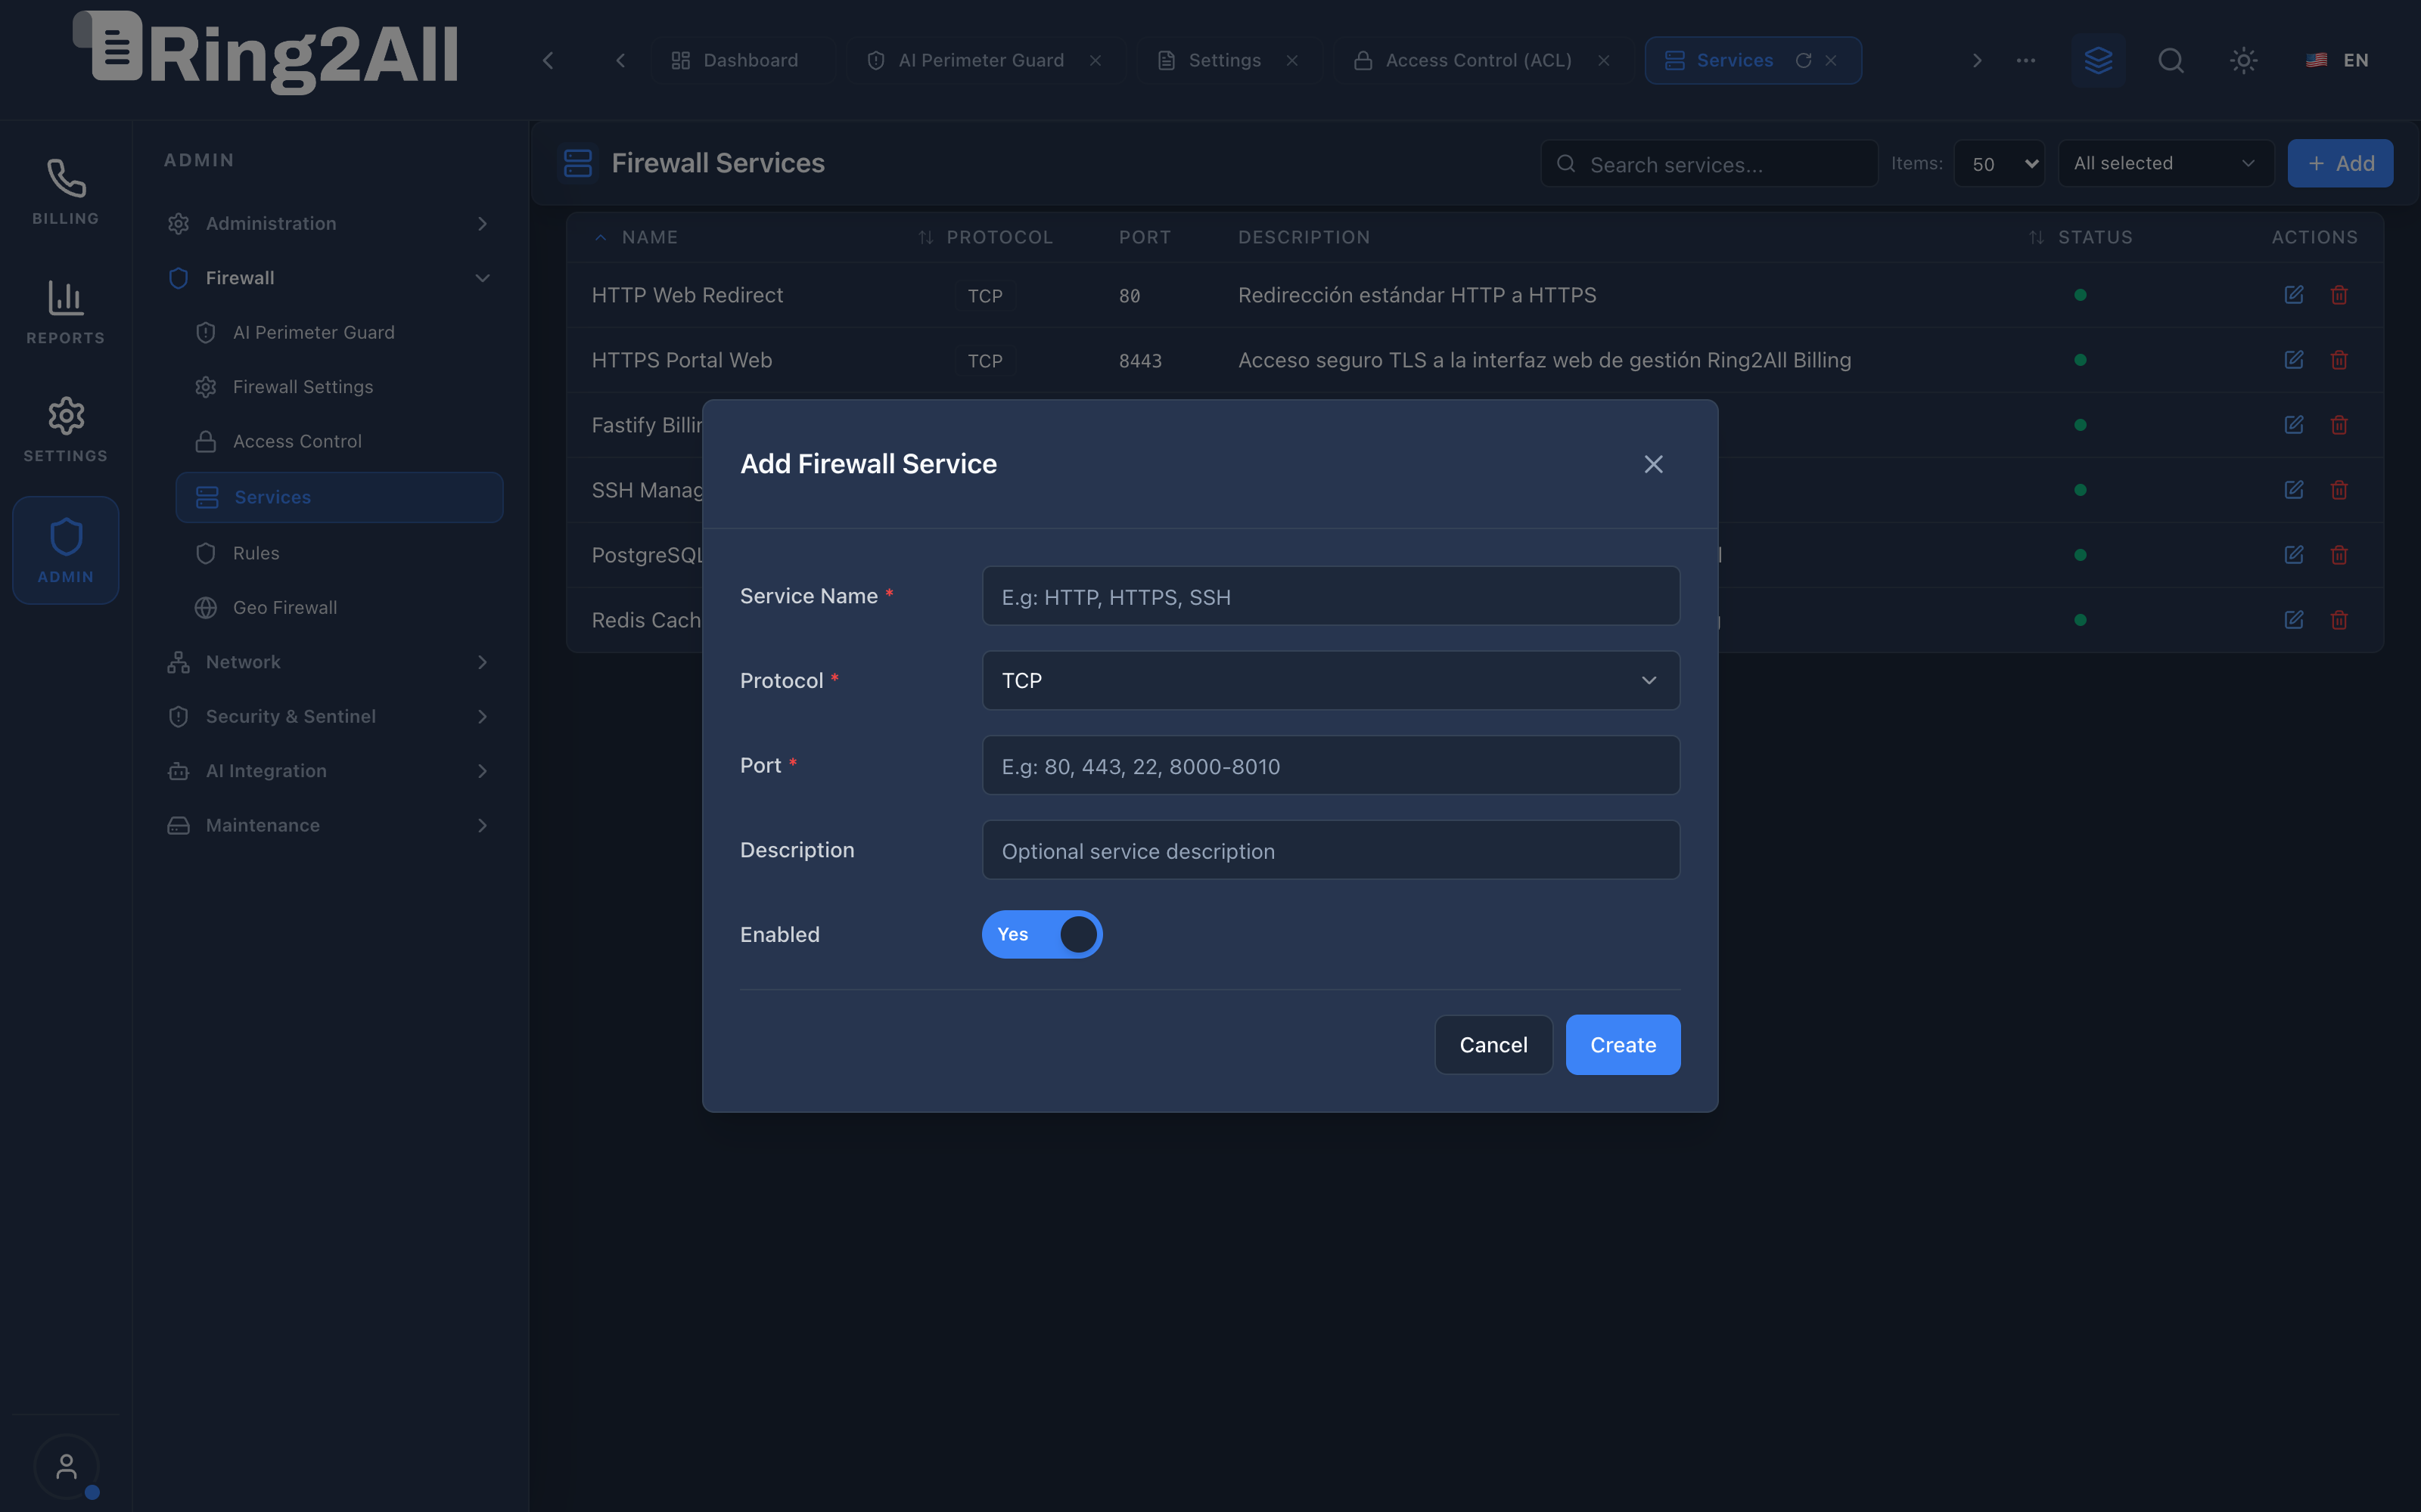This screenshot has width=2421, height=1512.
Task: Click the layers stack icon in top bar
Action: tap(2098, 60)
